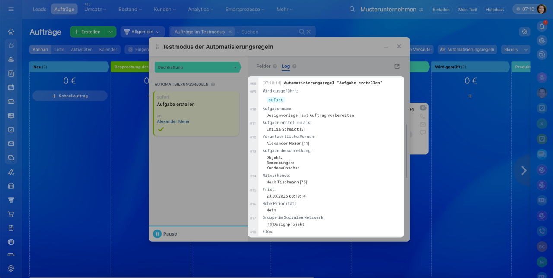The width and height of the screenshot is (553, 278).
Task: Switch to the Liste view
Action: [x=59, y=49]
